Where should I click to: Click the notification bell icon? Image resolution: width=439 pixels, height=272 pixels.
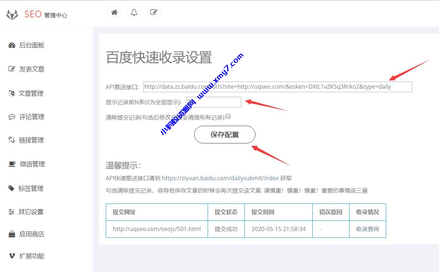click(134, 12)
